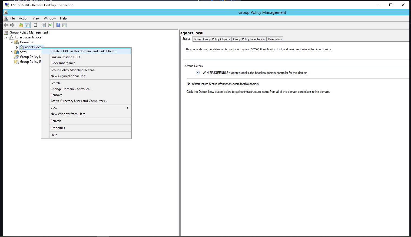
Task: Click the Group Policy Management root icon
Action: click(x=6, y=32)
